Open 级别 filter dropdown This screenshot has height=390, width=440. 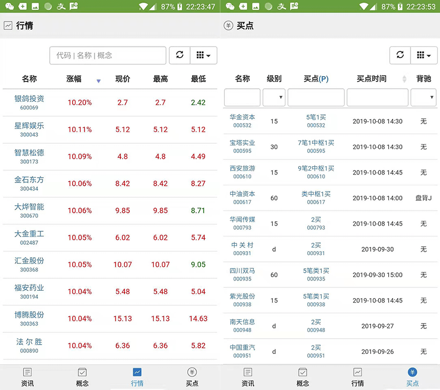(x=274, y=97)
